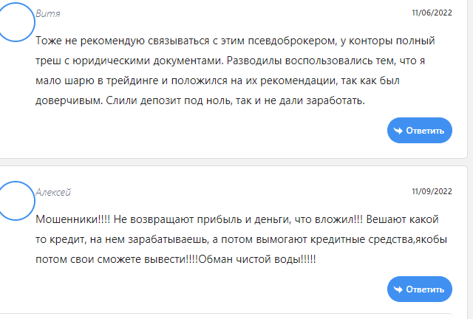Viewport: 473px width, 319px height.
Task: Click the line starting 'треш с юридическими документами'
Action: 230,61
